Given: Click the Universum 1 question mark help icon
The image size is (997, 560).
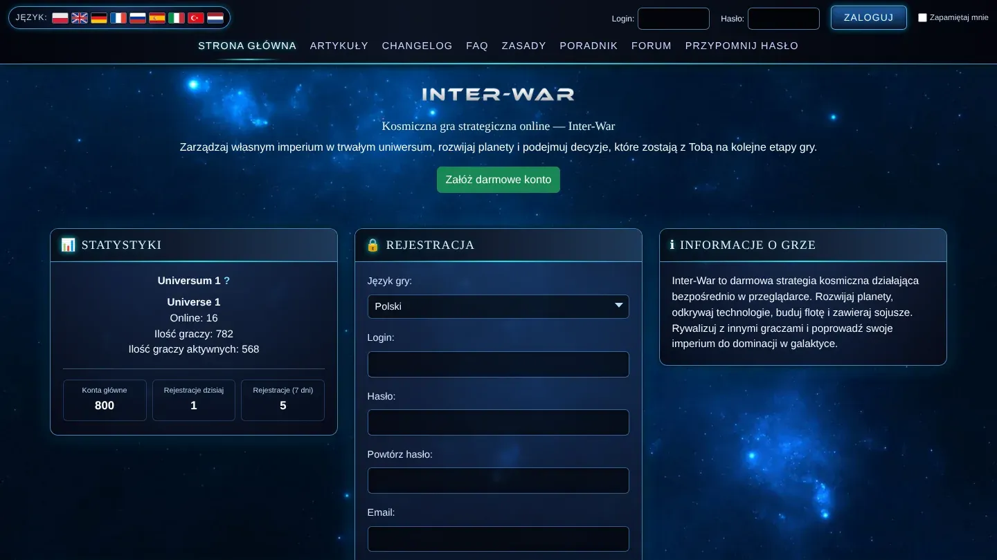Looking at the screenshot, I should click(x=227, y=281).
